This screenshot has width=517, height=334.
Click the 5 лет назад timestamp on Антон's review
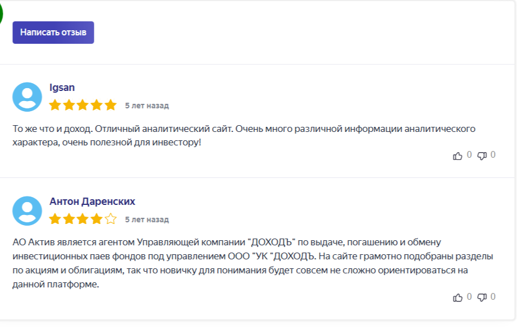147,220
